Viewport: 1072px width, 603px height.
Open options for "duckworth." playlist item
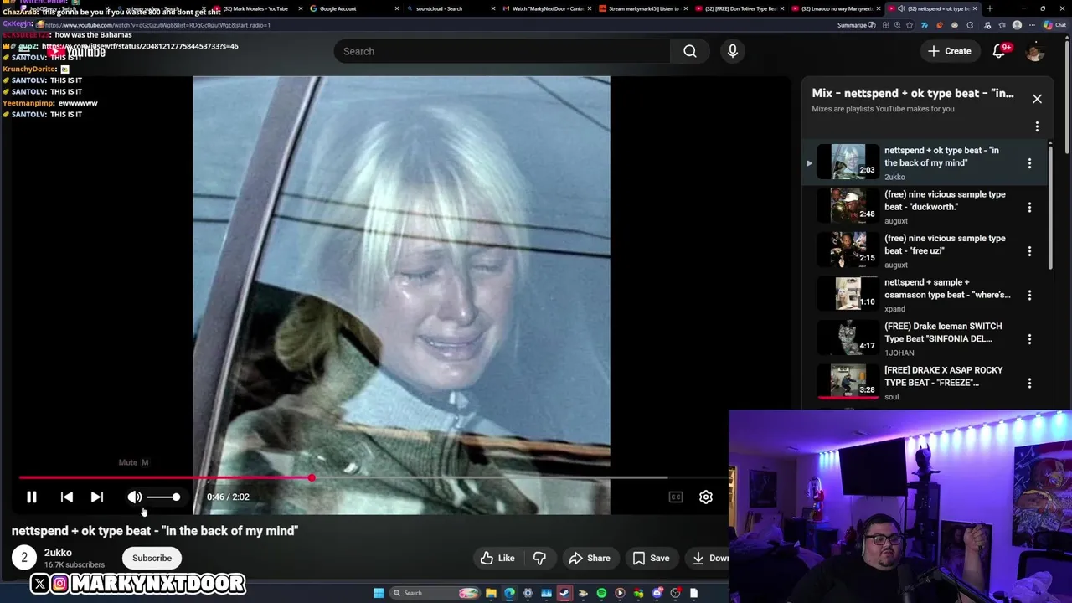[x=1029, y=207]
